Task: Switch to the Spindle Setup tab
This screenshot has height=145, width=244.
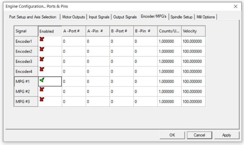Action: click(x=181, y=17)
